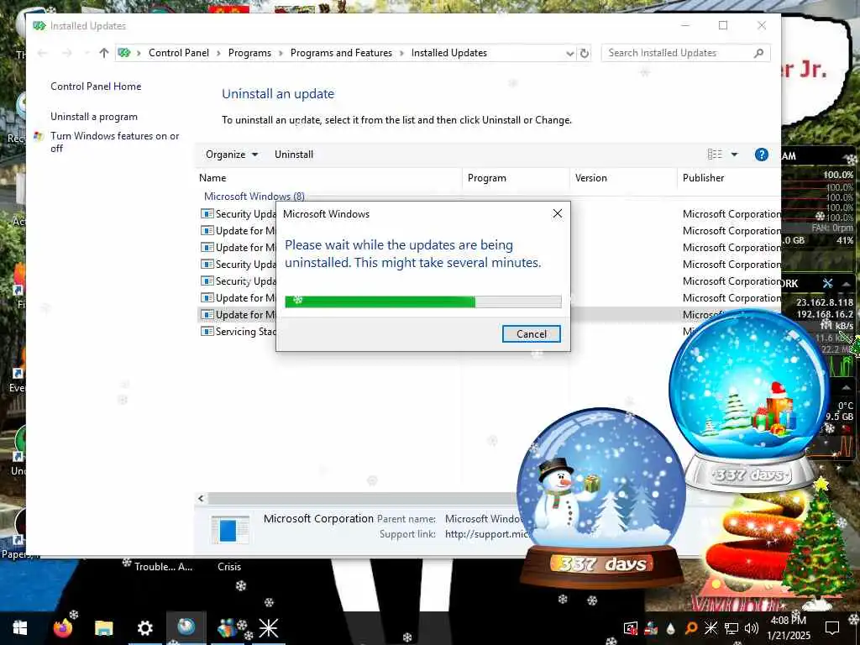
Task: Click the shield icon beside Turn Windows features
Action: click(39, 136)
